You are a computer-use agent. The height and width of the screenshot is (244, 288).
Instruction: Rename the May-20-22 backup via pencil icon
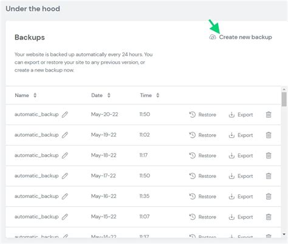(65, 115)
